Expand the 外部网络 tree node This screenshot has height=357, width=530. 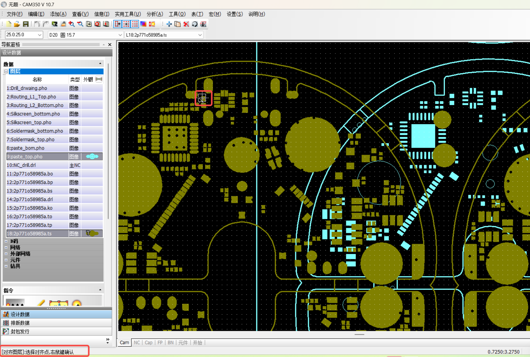[6, 254]
